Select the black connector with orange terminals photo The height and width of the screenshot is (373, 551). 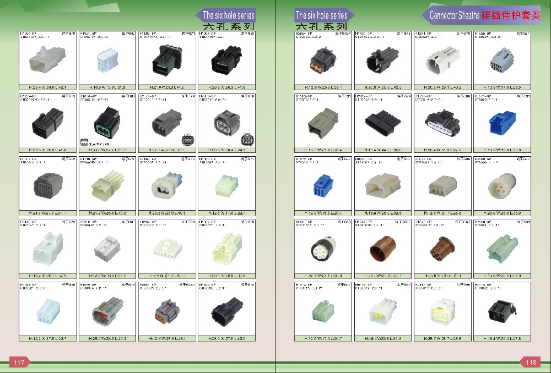pyautogui.click(x=323, y=61)
